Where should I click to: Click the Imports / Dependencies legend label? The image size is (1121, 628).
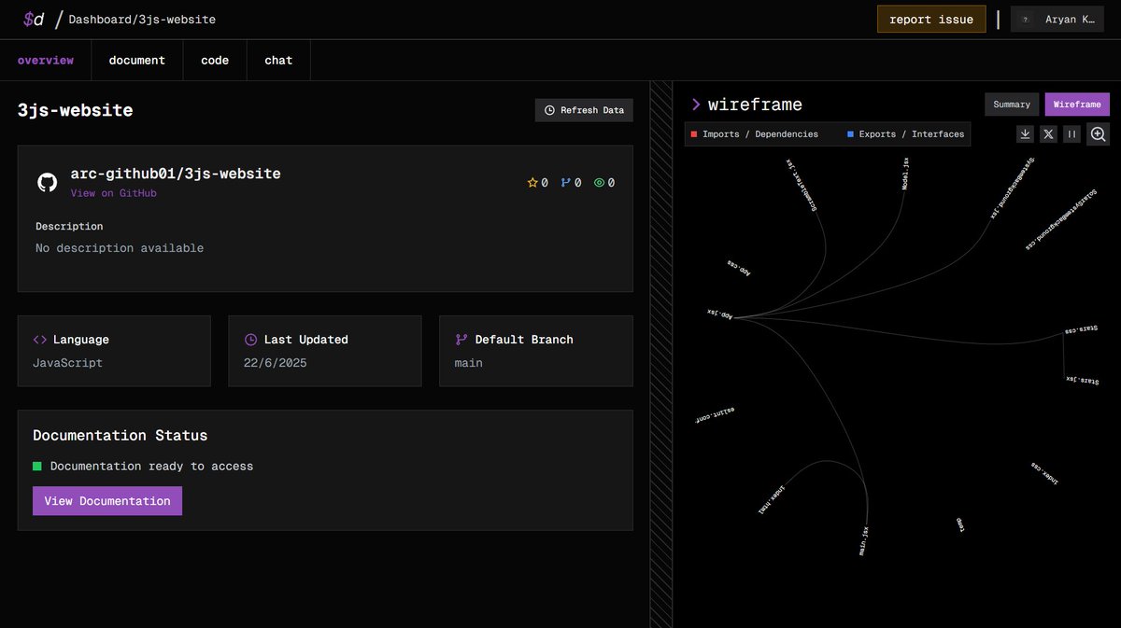[760, 134]
